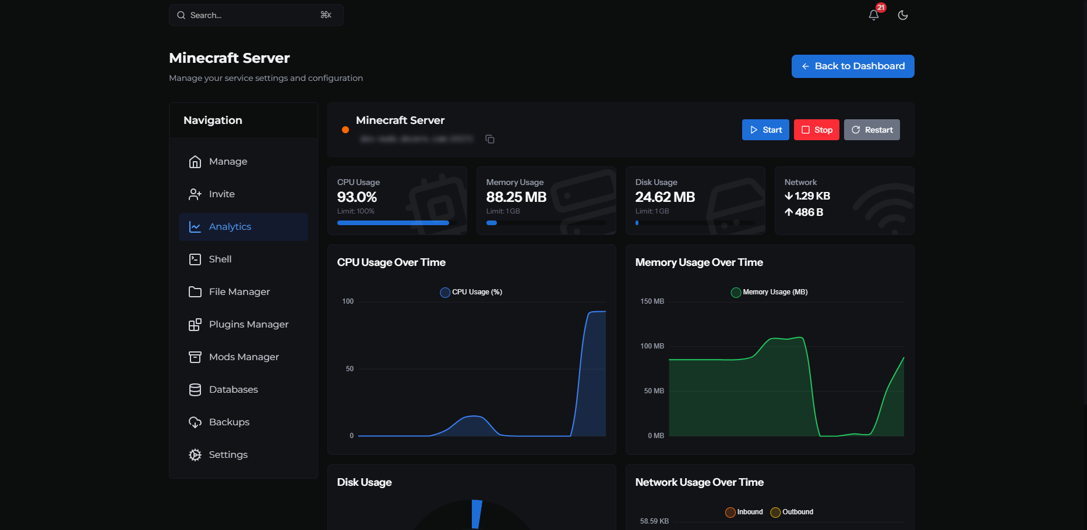This screenshot has height=530, width=1087.
Task: Focus the Search input field
Action: pyautogui.click(x=256, y=15)
